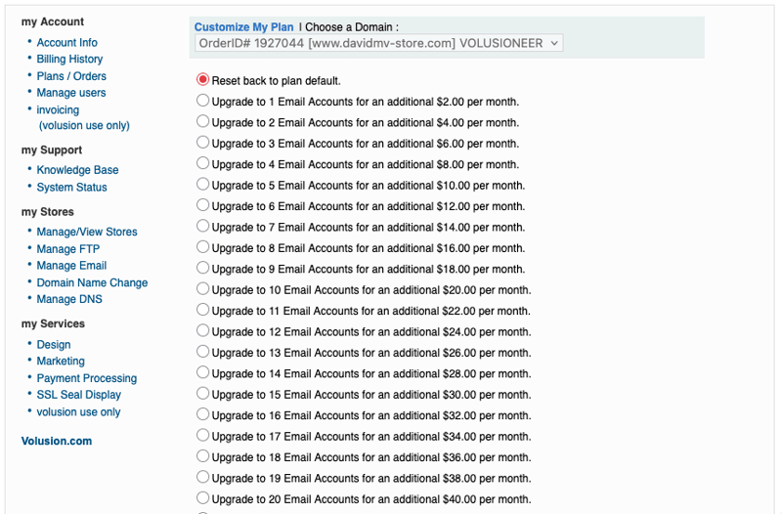The width and height of the screenshot is (782, 514).
Task: Open the Choose a Domain order dropdown
Action: click(x=378, y=44)
